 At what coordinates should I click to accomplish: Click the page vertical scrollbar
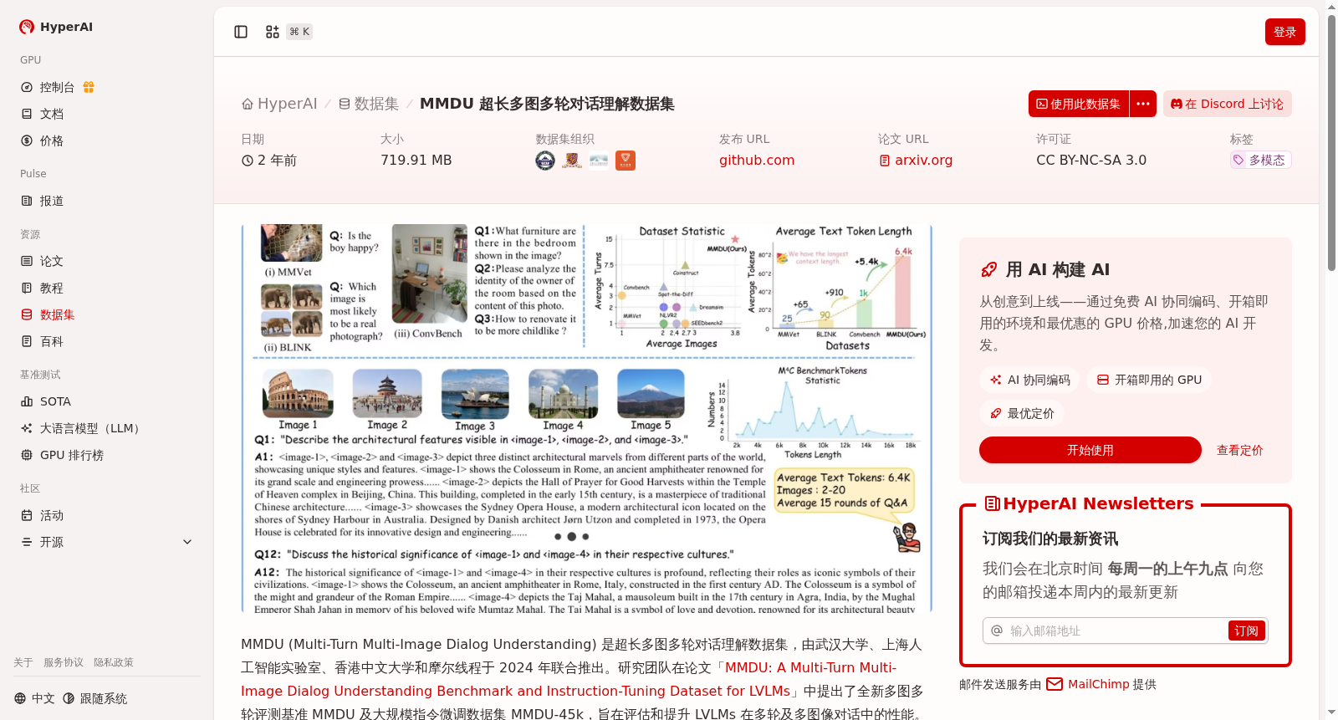(1331, 142)
